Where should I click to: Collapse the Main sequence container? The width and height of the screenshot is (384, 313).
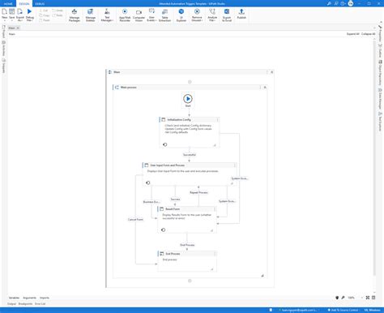[271, 72]
